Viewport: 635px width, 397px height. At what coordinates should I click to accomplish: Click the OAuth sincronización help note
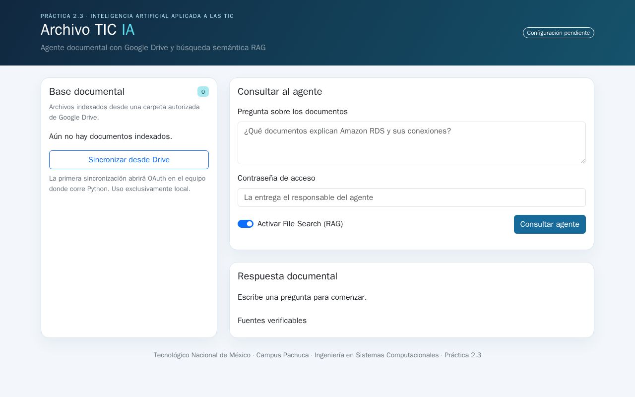[x=127, y=184]
